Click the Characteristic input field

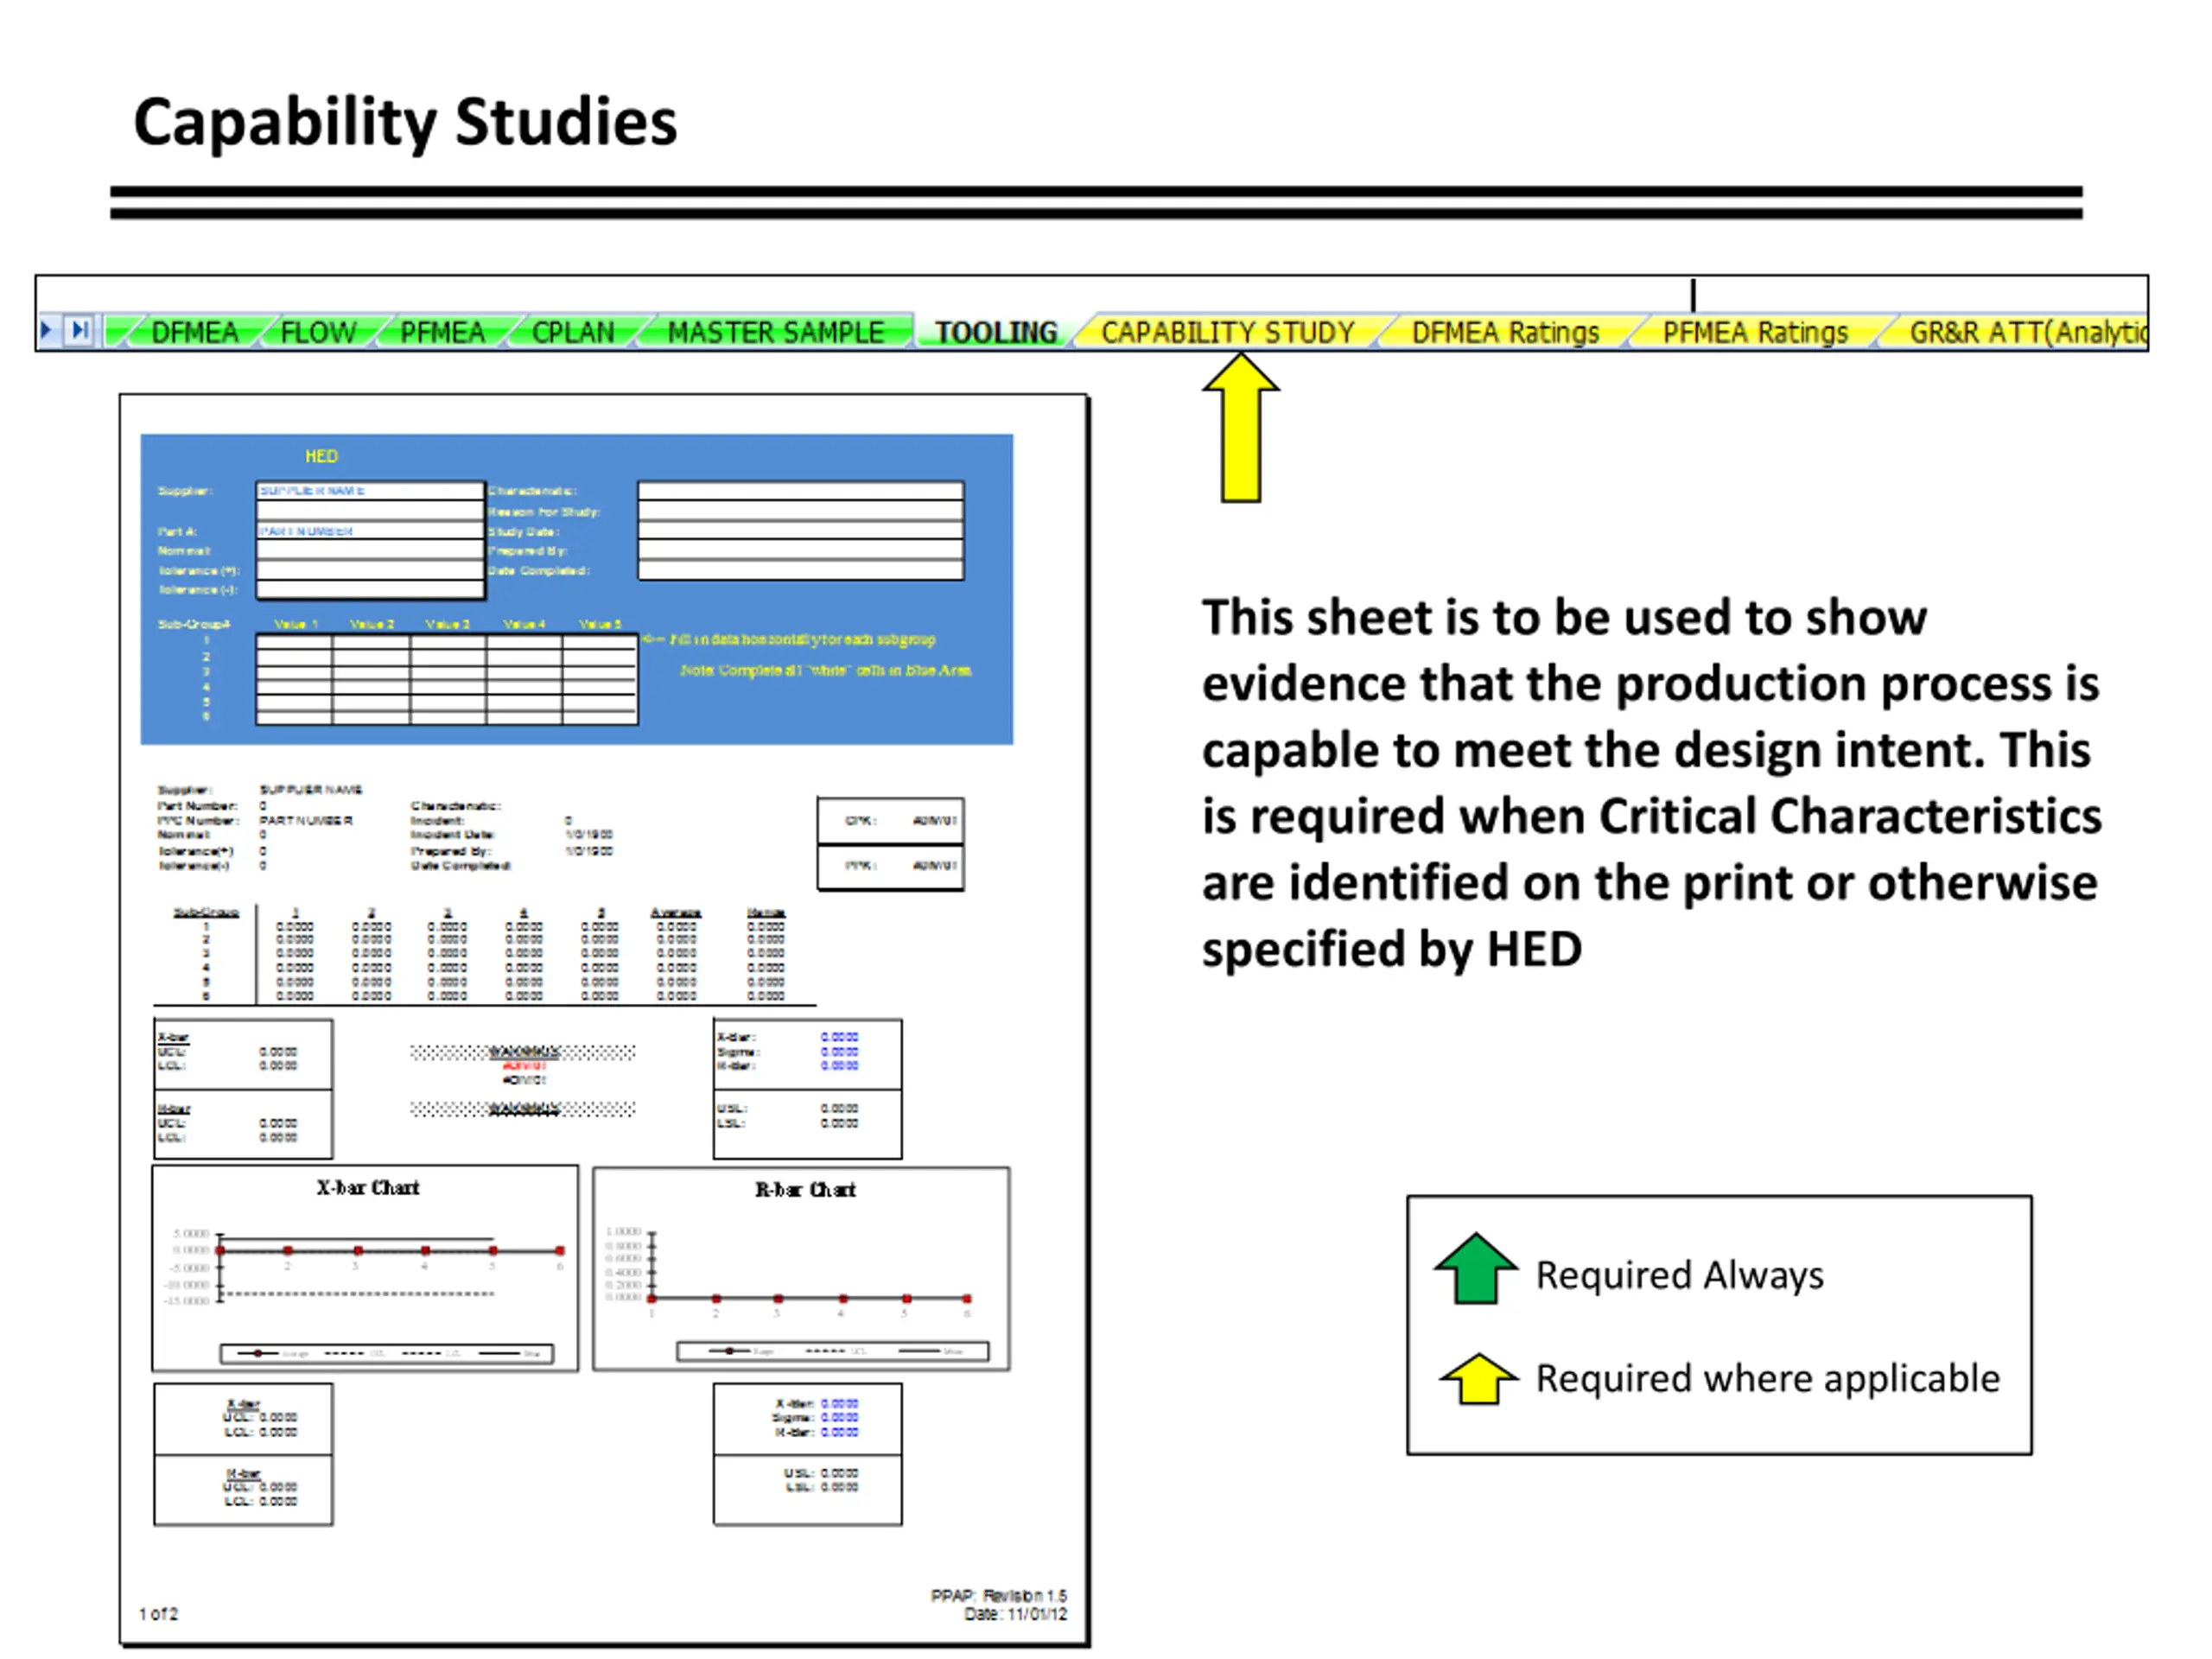coord(801,491)
